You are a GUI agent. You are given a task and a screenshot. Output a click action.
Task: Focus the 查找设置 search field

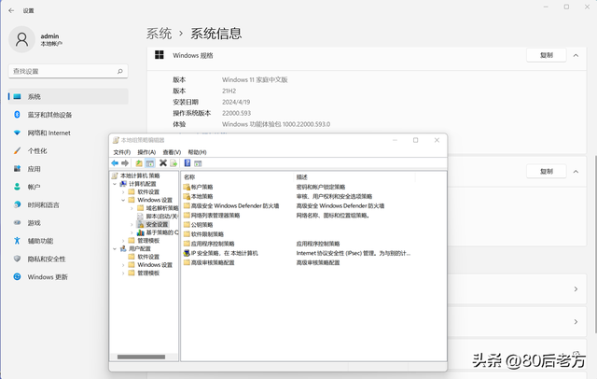[68, 71]
